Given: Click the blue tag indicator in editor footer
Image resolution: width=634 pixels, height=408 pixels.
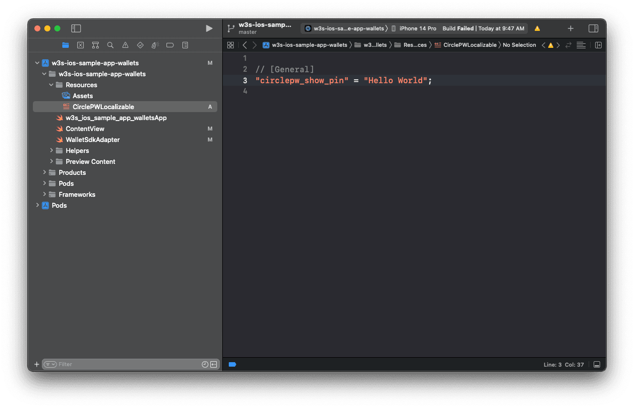Looking at the screenshot, I should [232, 365].
